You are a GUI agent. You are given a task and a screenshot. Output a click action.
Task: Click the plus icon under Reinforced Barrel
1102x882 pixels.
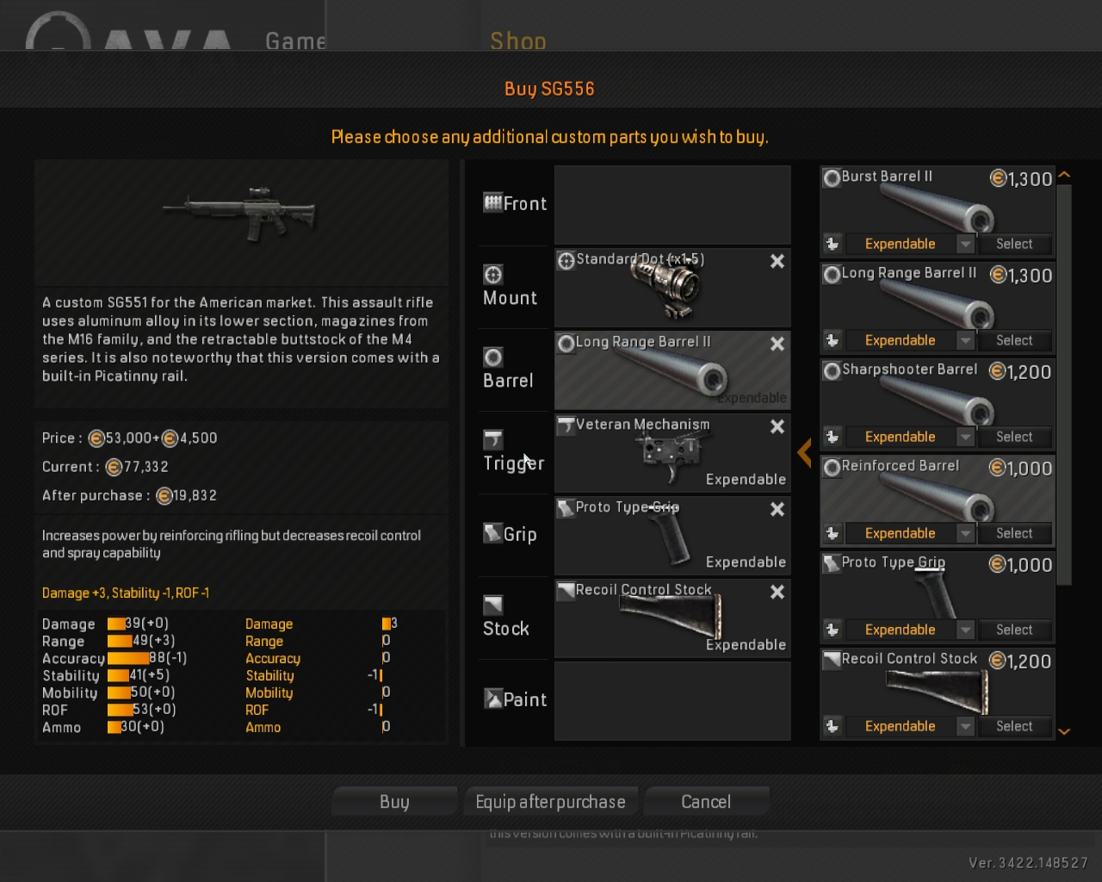pos(833,533)
